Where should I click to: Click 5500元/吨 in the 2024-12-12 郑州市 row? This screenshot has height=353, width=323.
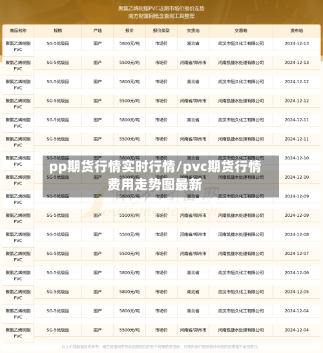click(x=129, y=101)
